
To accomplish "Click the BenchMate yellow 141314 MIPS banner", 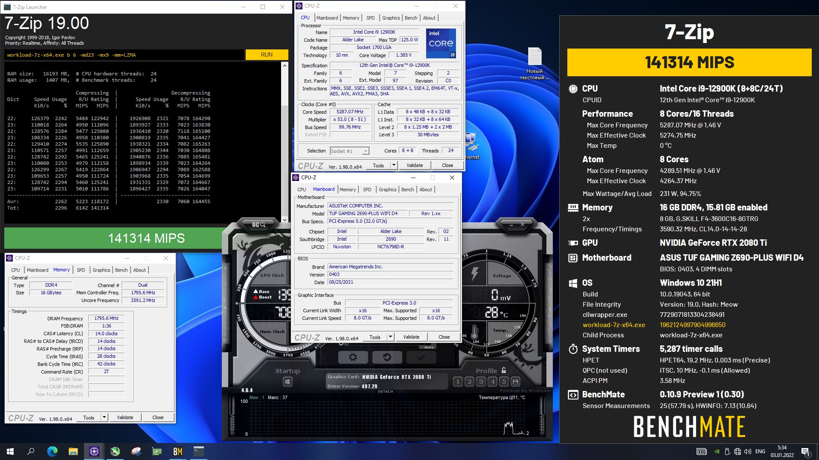I will coord(689,63).
